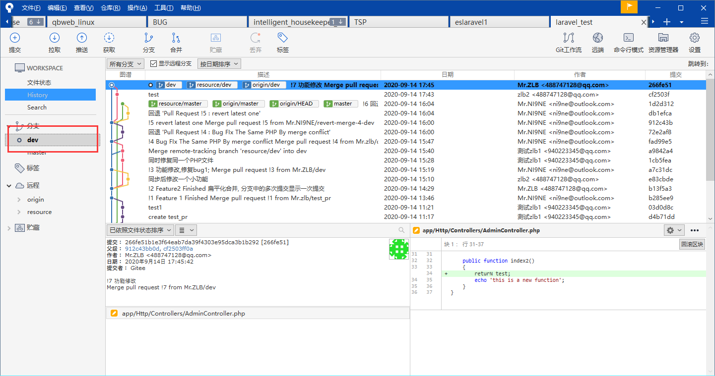Collapse the 远程 section in sidebar
This screenshot has height=376, width=715.
(x=9, y=186)
